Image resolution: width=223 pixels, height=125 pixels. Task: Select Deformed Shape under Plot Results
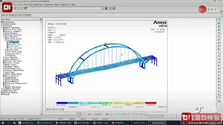click(14, 39)
